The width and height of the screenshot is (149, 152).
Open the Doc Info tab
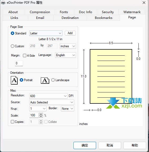[86, 12]
